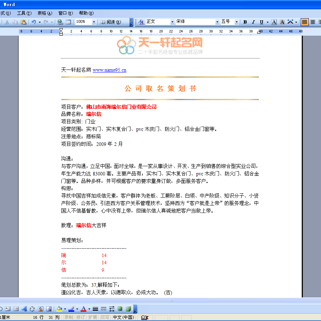Open the 工具(T) menu
This screenshot has height=321, width=321.
coord(24,13)
